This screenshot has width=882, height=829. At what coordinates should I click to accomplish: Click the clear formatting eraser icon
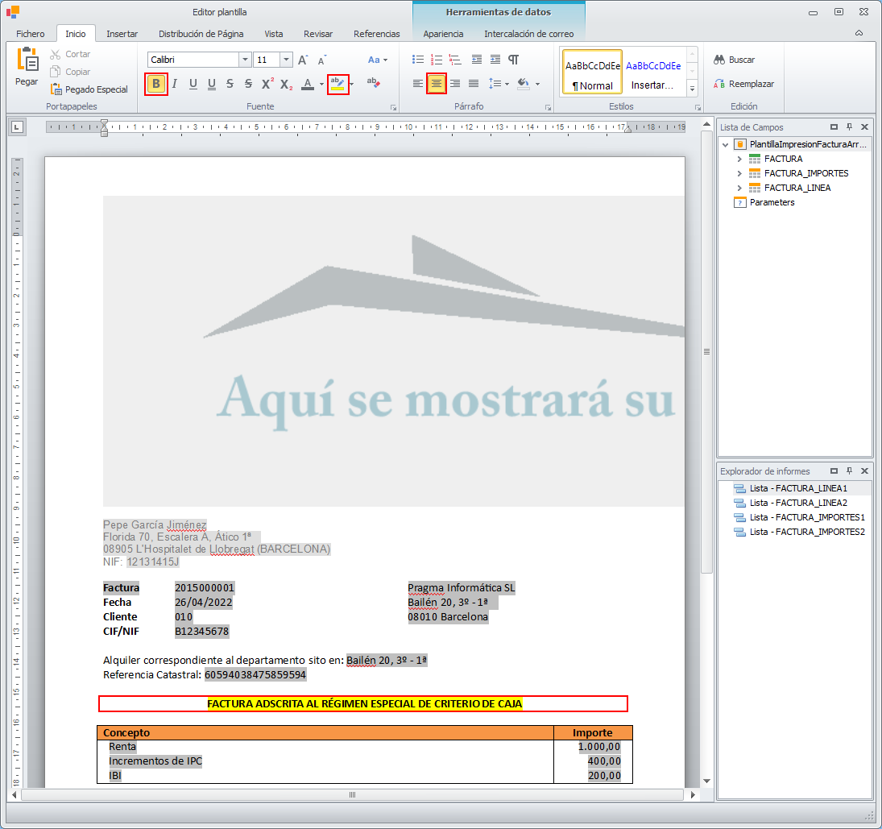(x=373, y=83)
